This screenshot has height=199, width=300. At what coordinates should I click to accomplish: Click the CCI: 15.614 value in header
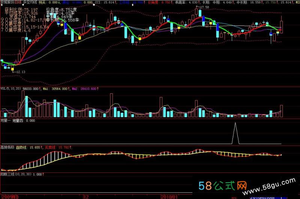click(106, 2)
